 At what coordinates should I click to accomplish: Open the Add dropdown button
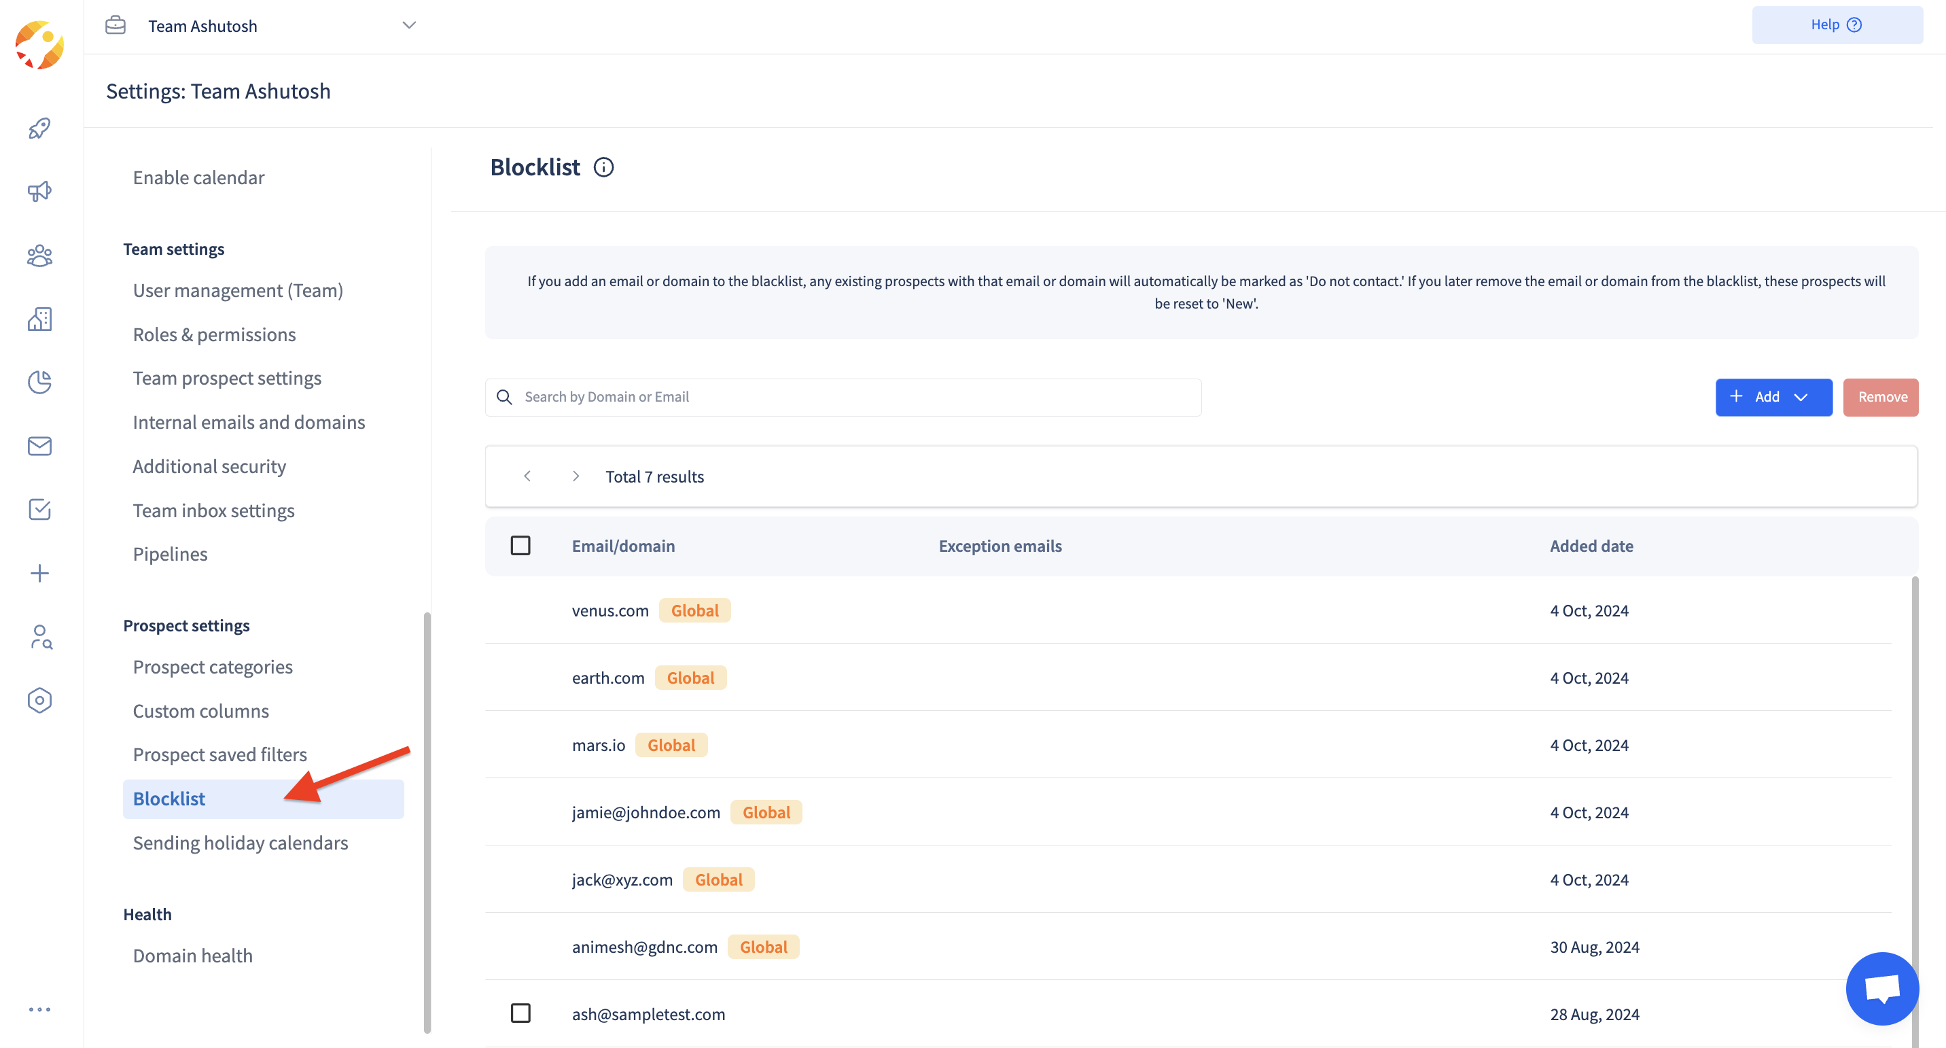[x=1773, y=397]
